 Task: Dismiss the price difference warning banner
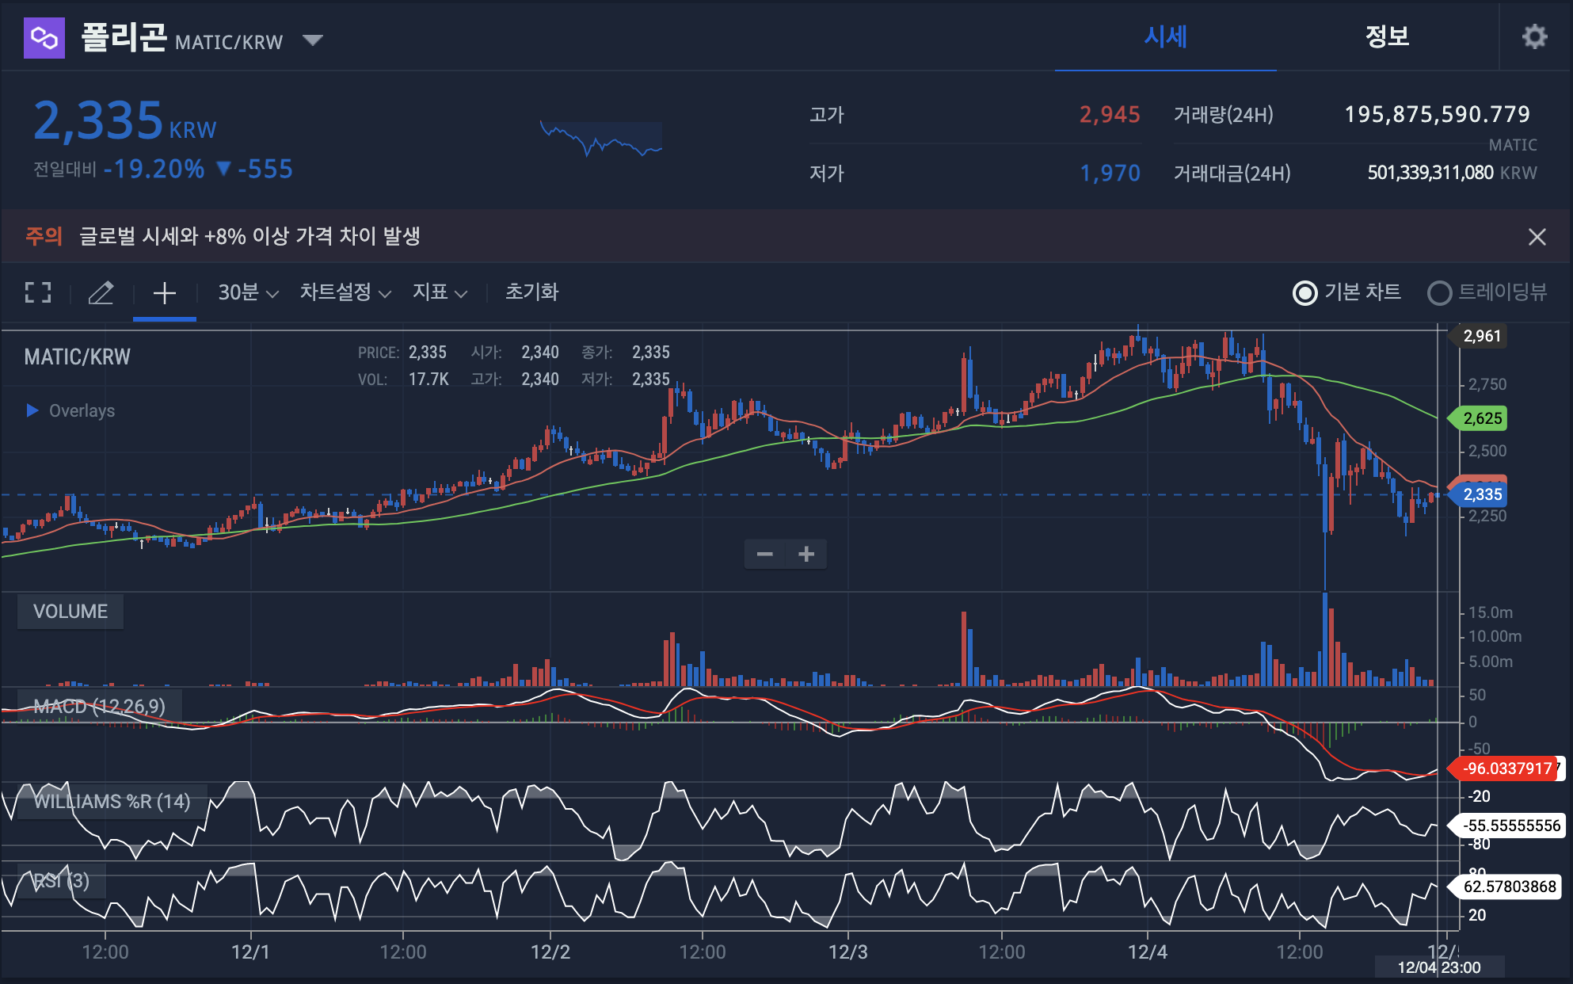click(x=1537, y=236)
